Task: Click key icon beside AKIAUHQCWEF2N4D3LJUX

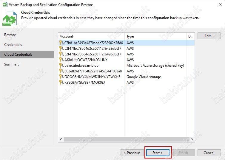Action: tap(61, 60)
